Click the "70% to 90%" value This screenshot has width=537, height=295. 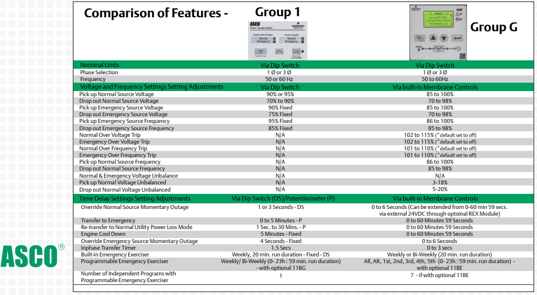tap(280, 101)
